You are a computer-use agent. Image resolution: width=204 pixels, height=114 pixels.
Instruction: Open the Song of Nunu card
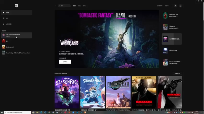[93, 92]
